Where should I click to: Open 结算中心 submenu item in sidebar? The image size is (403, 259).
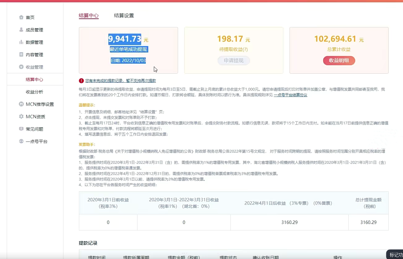point(34,79)
